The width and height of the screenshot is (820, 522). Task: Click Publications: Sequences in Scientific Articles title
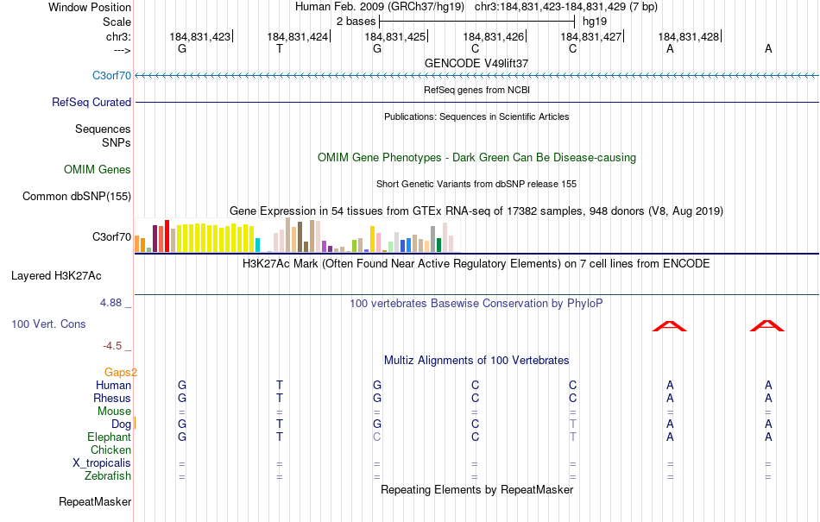[476, 116]
